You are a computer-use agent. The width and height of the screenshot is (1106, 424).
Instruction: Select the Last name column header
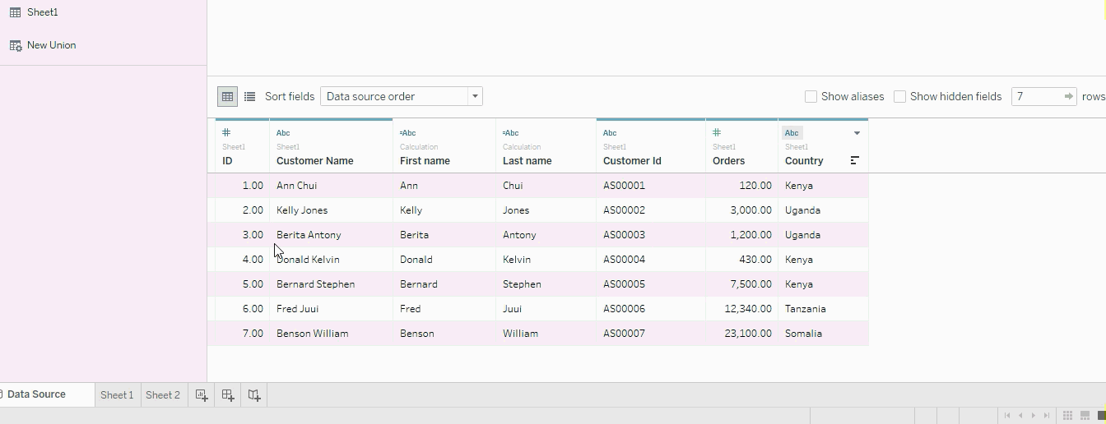(x=527, y=161)
